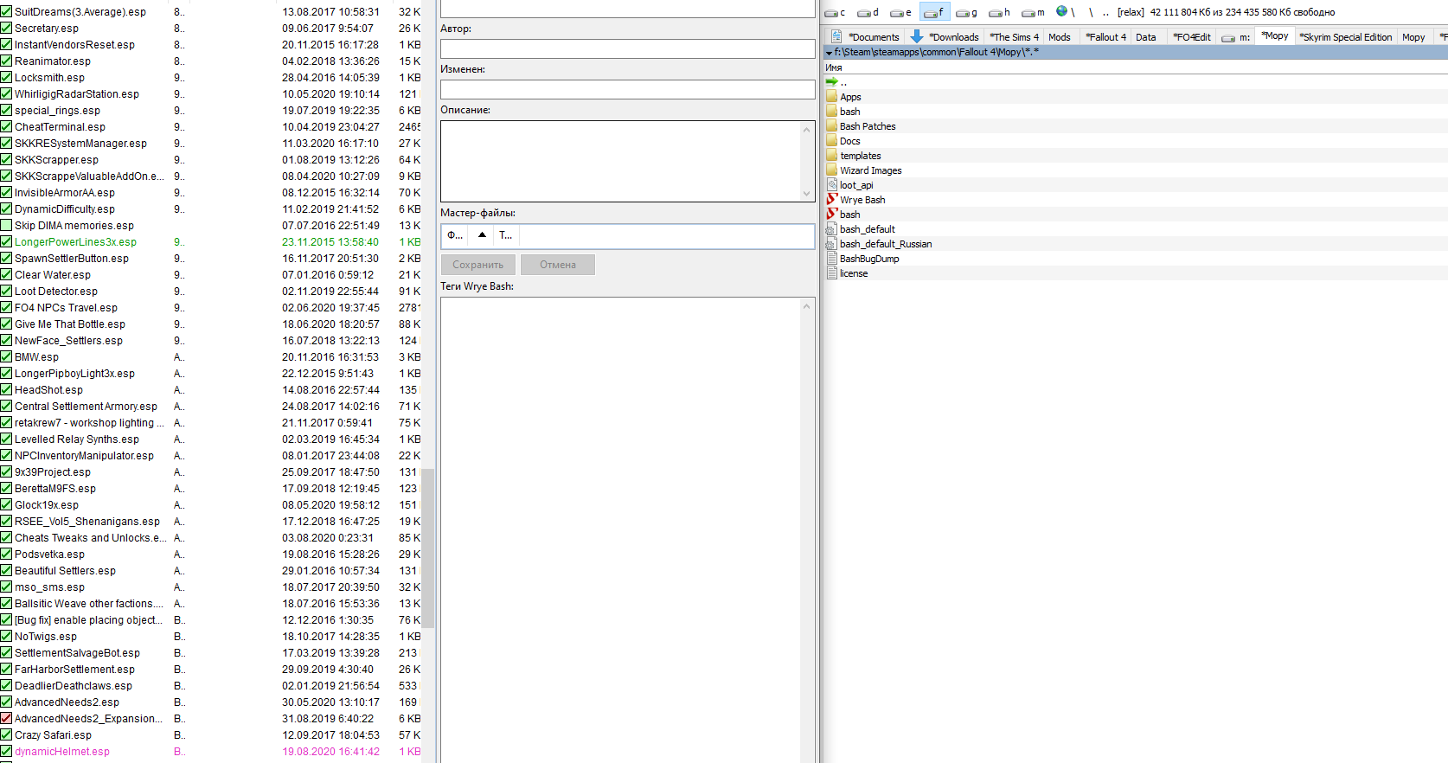Toggle AdvancedNeeds2_Expansion plugin checkbox

coord(6,719)
